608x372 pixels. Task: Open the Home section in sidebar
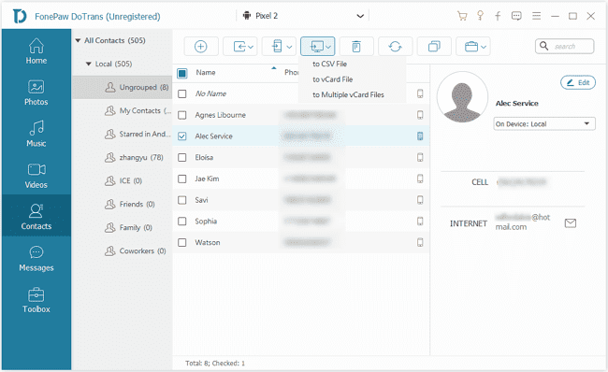pyautogui.click(x=36, y=51)
